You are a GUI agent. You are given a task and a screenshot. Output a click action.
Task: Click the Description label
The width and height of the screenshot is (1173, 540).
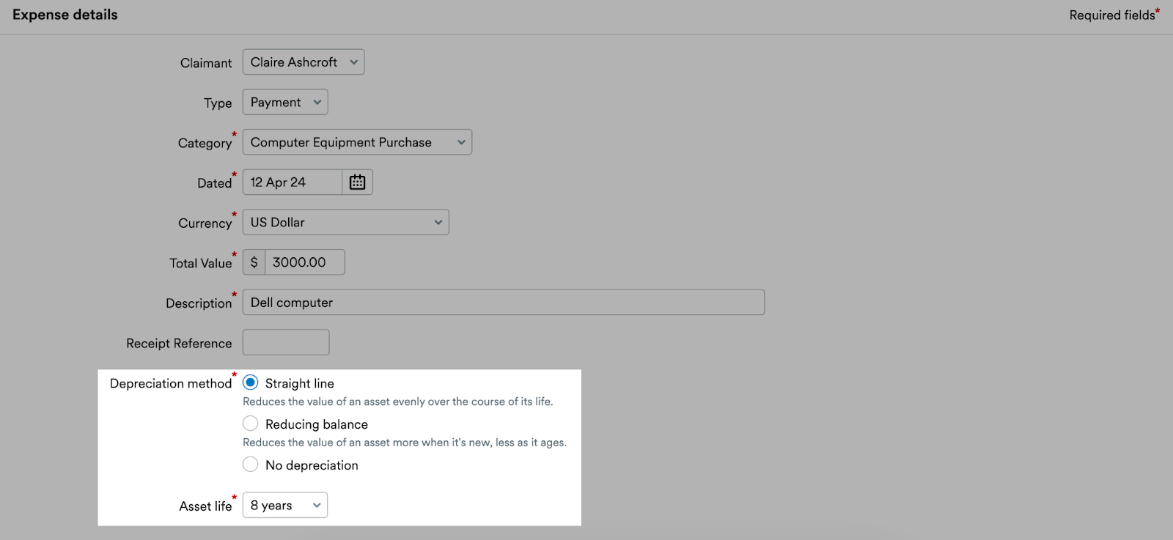point(199,303)
